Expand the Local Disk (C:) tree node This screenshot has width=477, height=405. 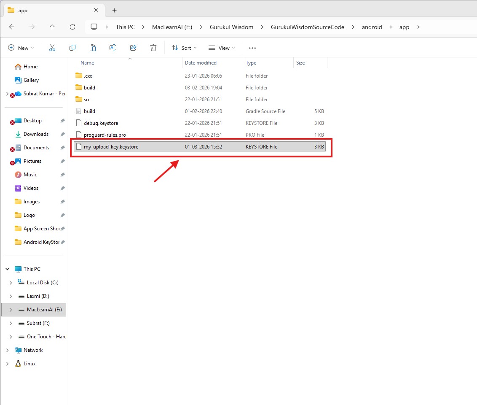pyautogui.click(x=11, y=283)
